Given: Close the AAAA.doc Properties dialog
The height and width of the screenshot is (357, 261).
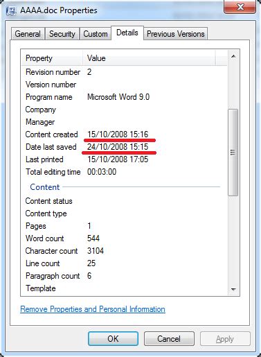Looking at the screenshot, I should coord(240,7).
